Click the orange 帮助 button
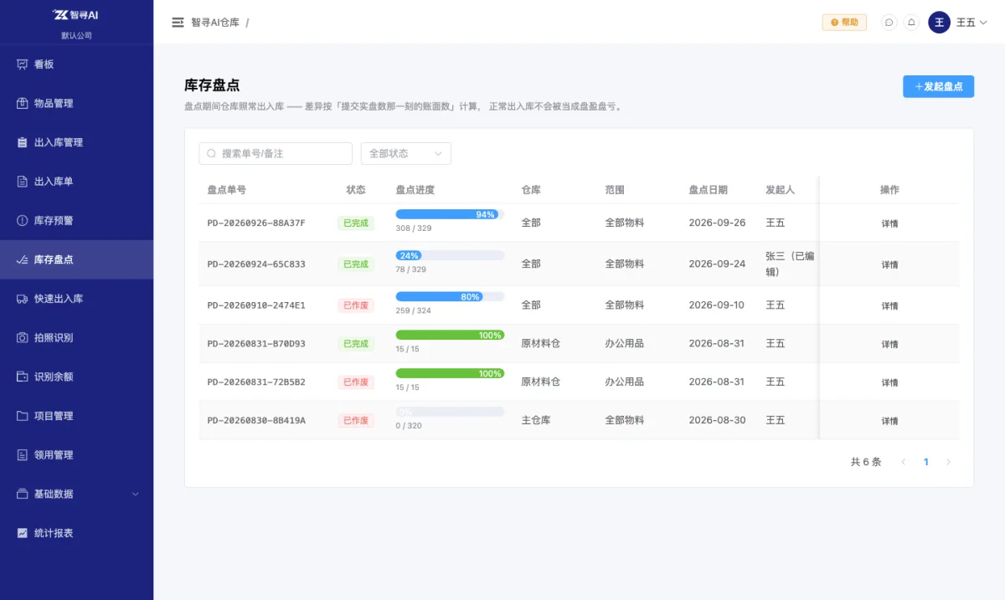The width and height of the screenshot is (1005, 600). pos(844,23)
